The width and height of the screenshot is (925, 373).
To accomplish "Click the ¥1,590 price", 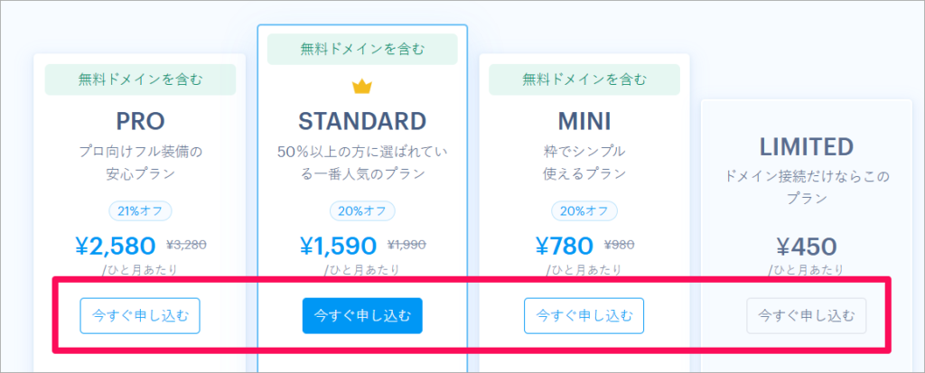I will (x=337, y=245).
